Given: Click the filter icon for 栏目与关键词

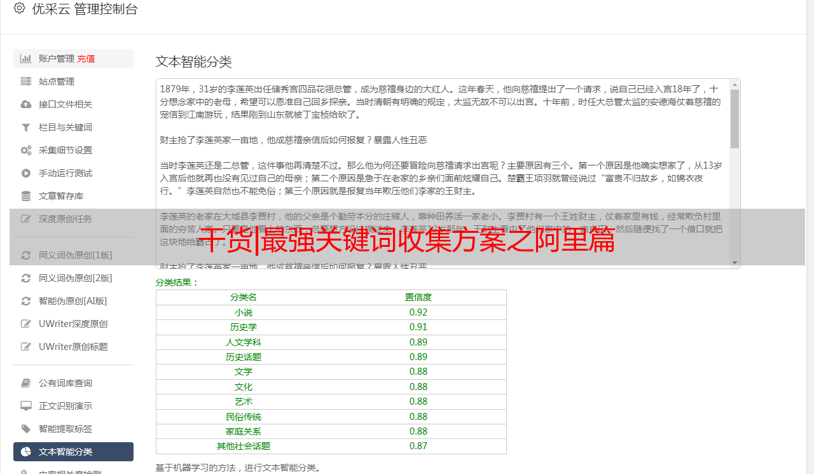Looking at the screenshot, I should click(26, 127).
